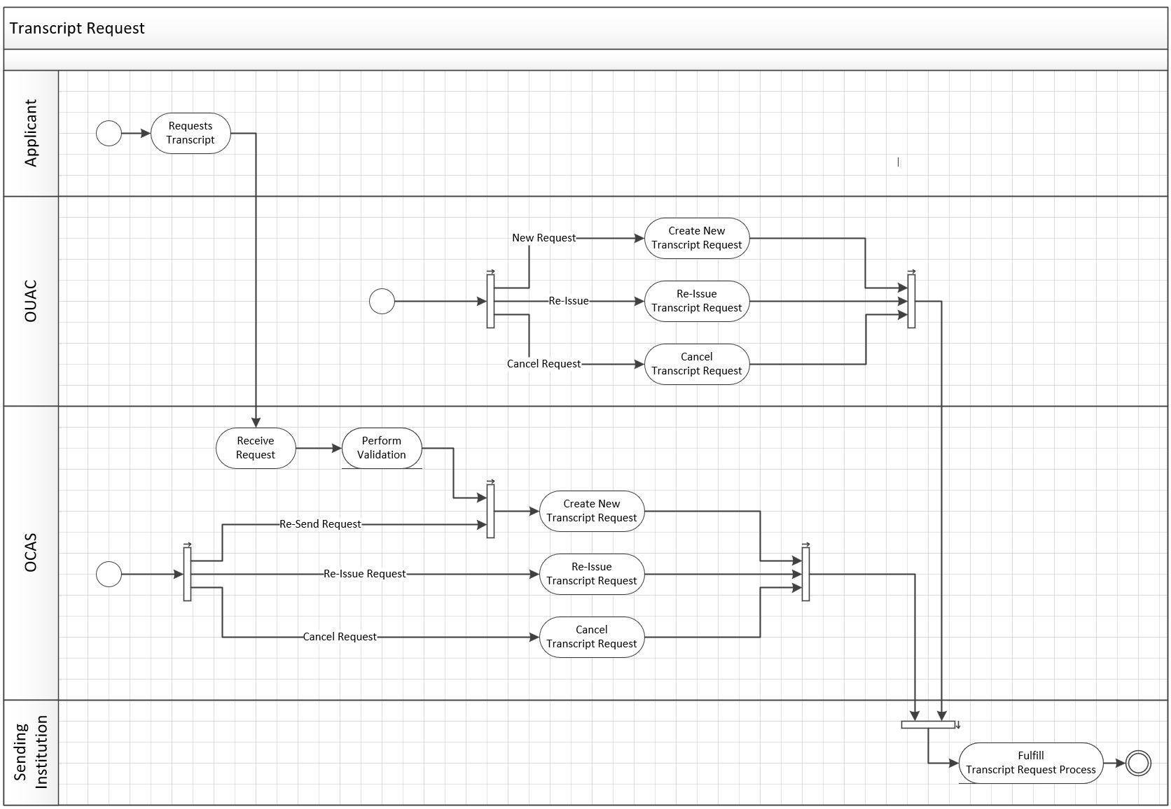
Task: Select the OUAC join bar after transcript requests
Action: [911, 301]
